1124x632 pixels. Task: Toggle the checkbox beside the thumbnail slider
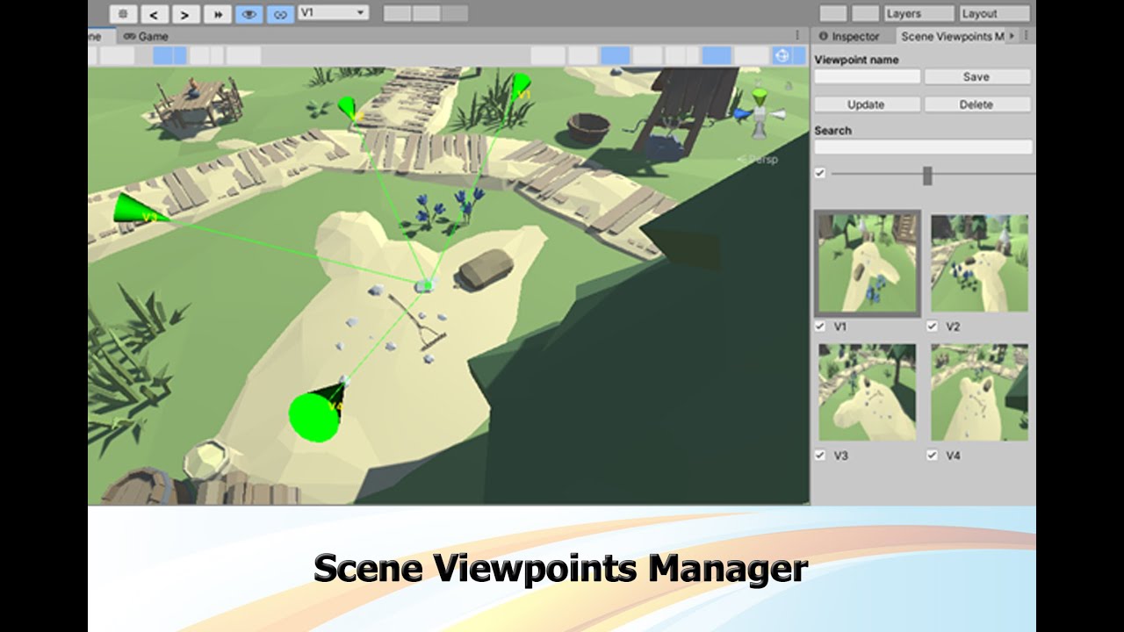pos(820,173)
